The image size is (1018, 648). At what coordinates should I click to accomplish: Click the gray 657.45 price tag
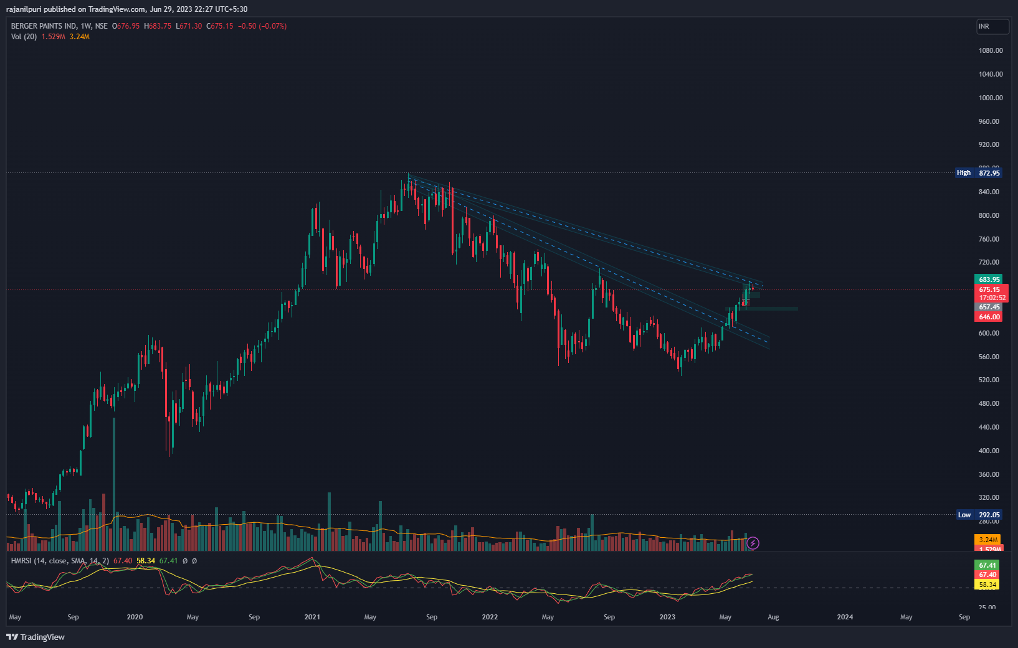tap(989, 307)
